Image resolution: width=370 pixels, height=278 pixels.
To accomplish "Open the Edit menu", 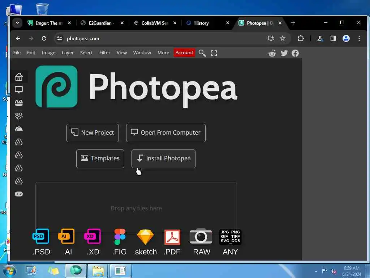I will [31, 53].
